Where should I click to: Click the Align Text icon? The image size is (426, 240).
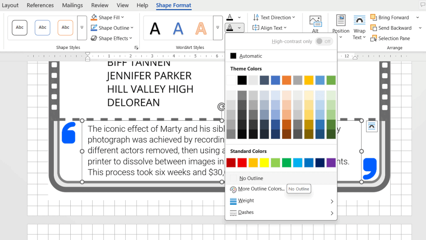[x=256, y=28]
